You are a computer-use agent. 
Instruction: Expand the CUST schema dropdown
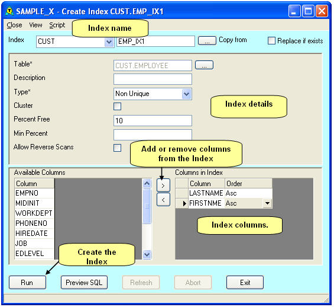109,41
